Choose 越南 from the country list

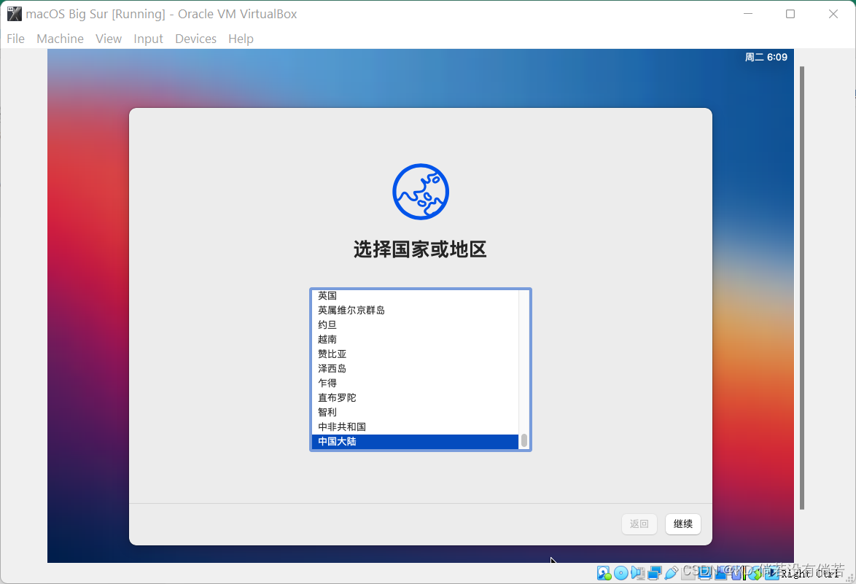click(x=415, y=340)
